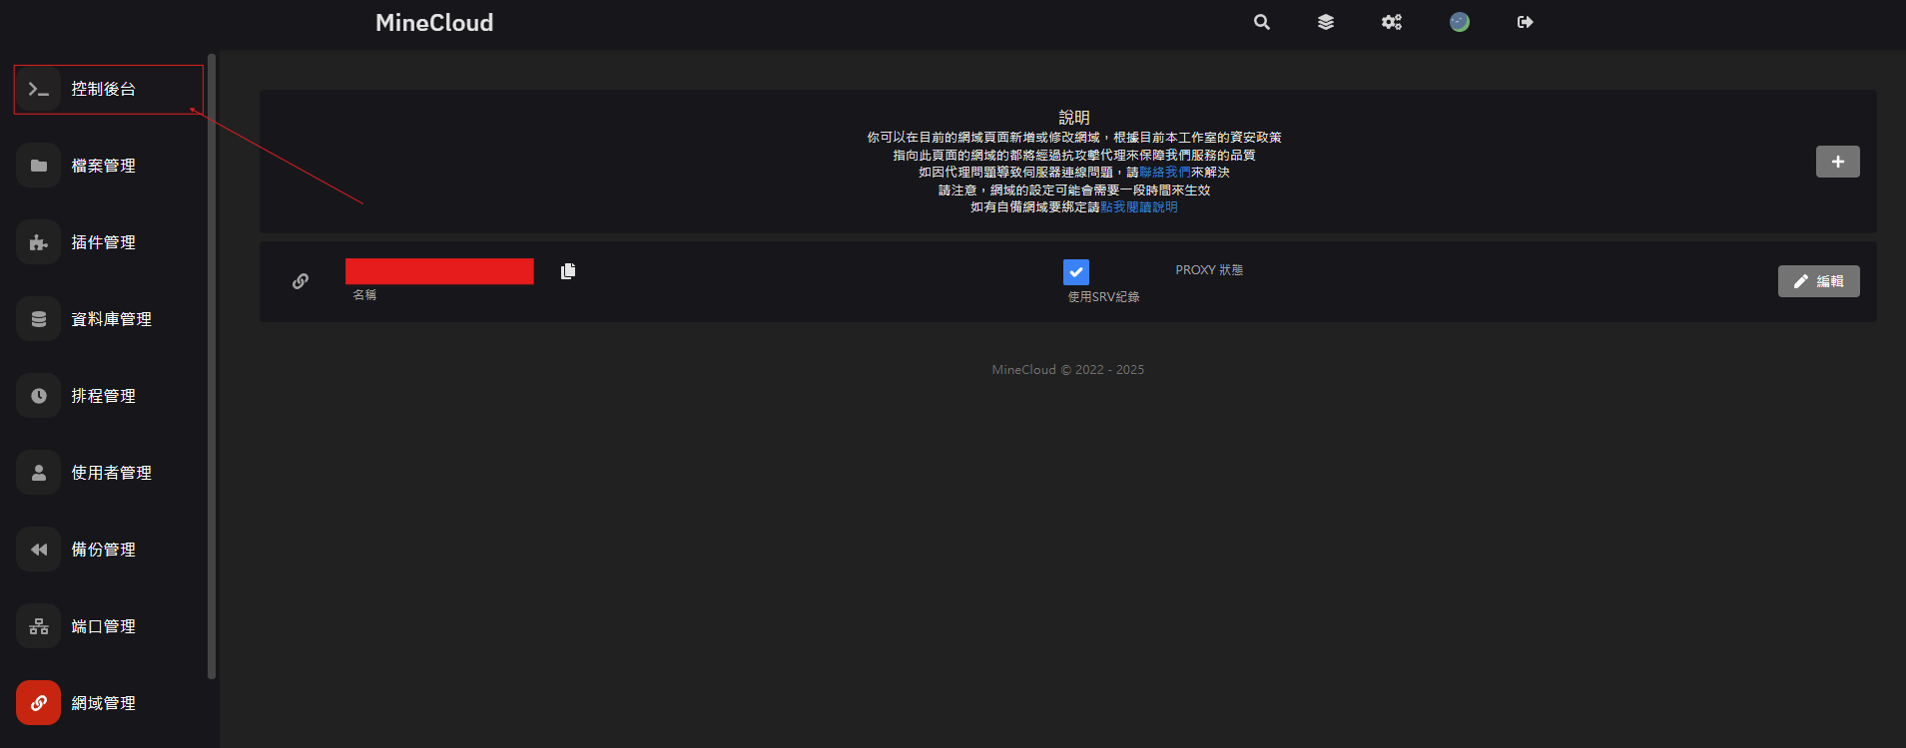
Task: Open 插件管理 plugin section
Action: click(x=104, y=242)
